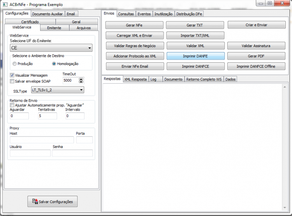Click the Gerar PDF button
Image resolution: width=292 pixels, height=216 pixels.
pyautogui.click(x=256, y=56)
